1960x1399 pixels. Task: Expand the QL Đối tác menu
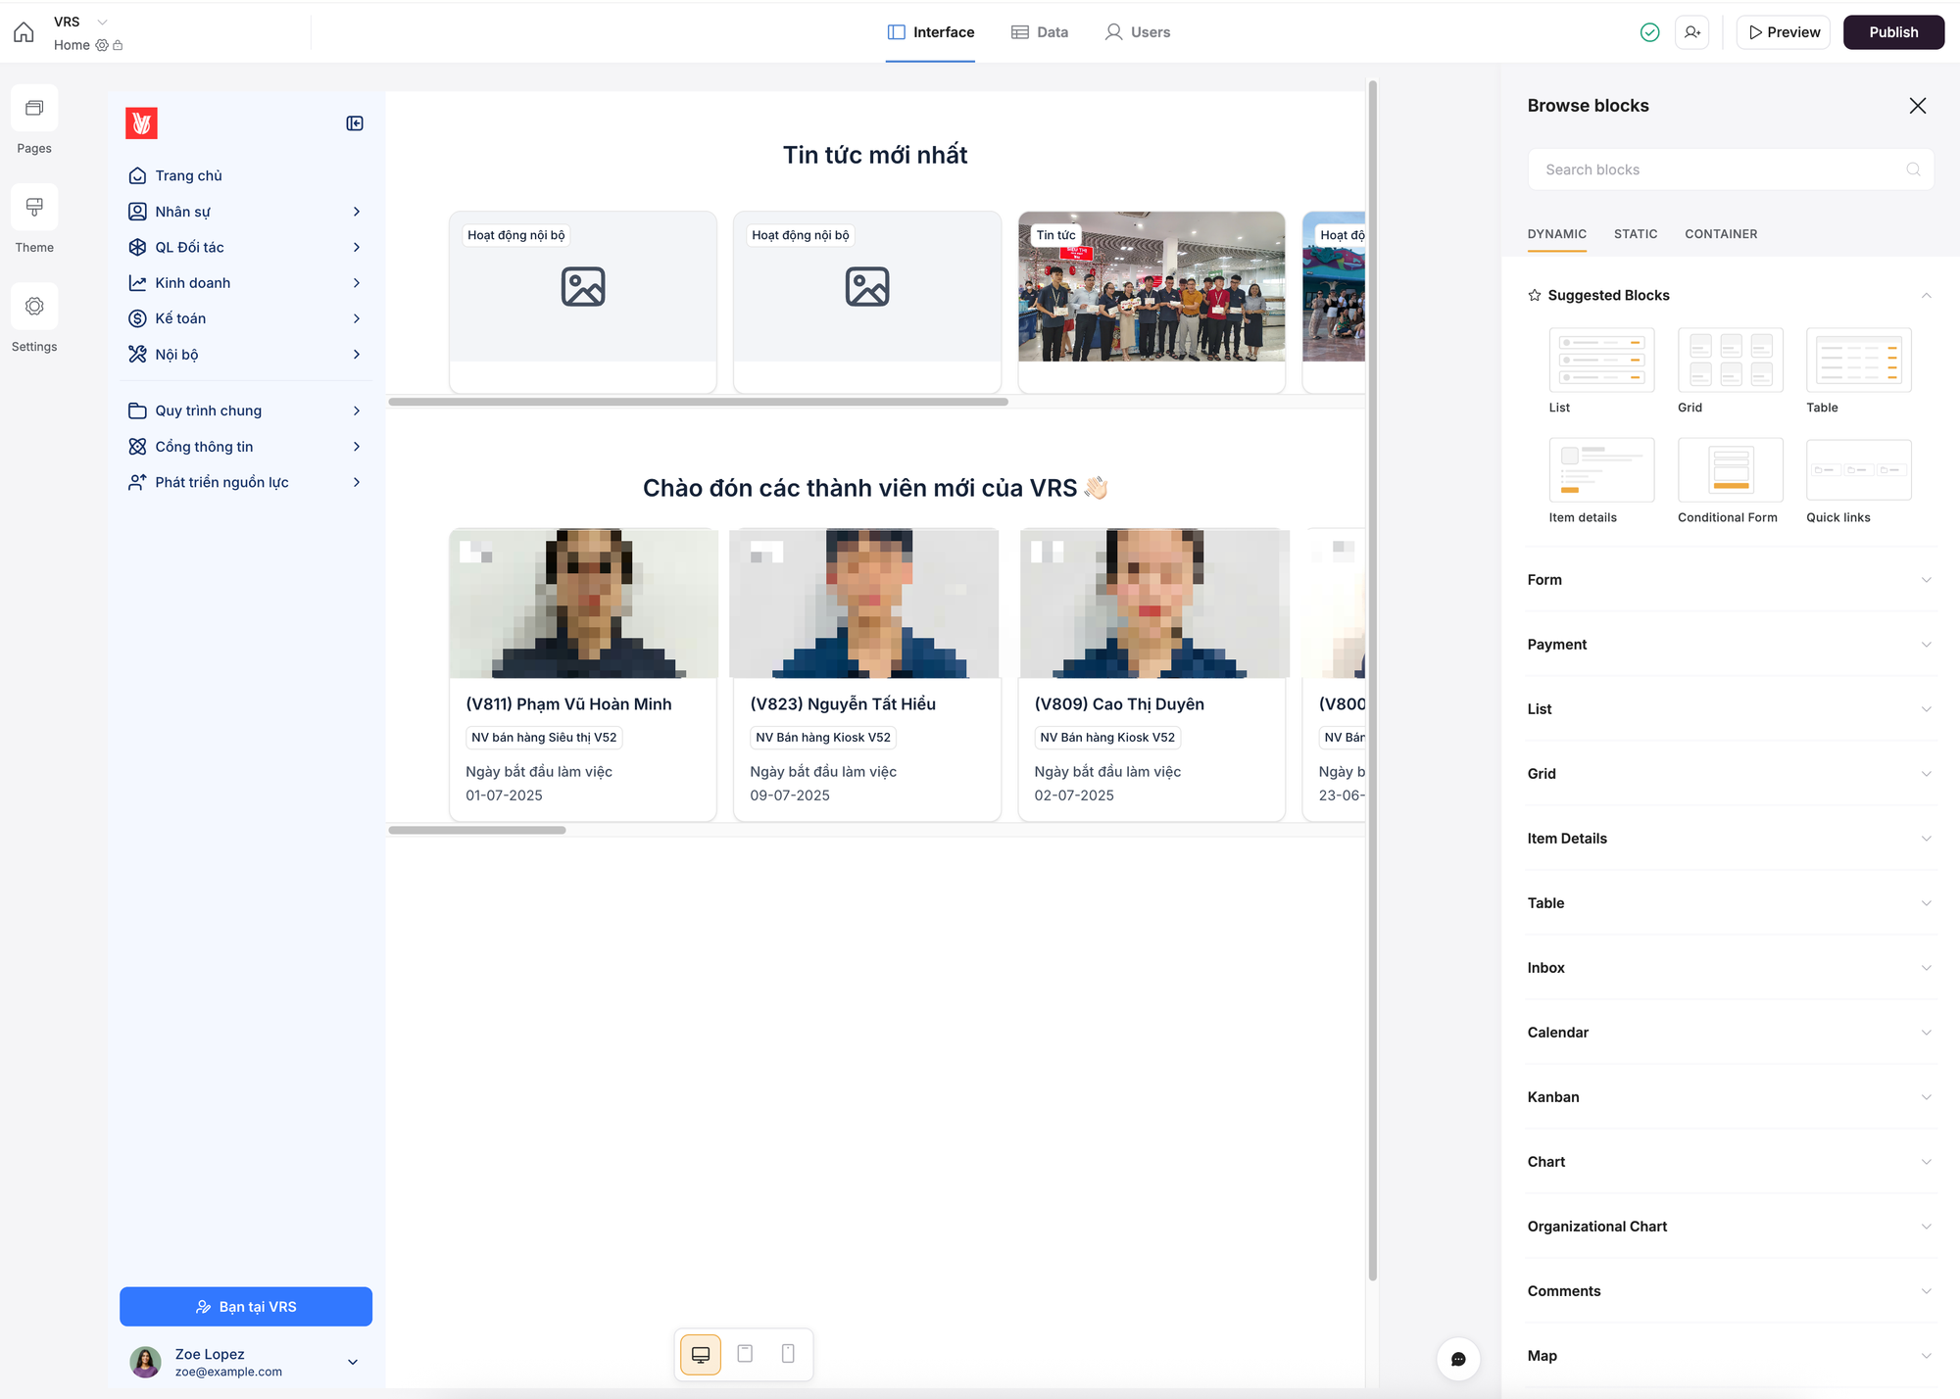(x=245, y=247)
